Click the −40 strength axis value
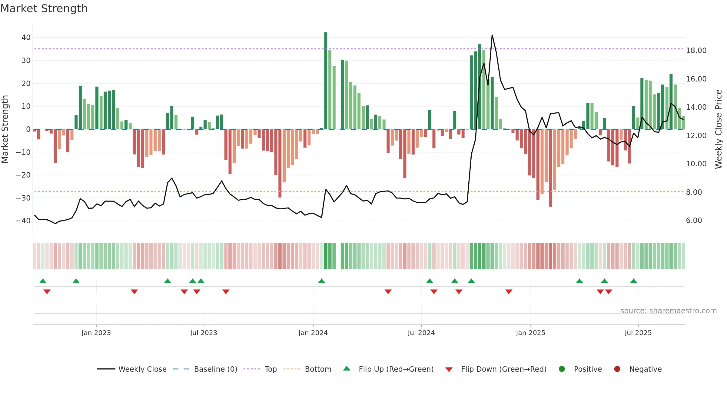Viewport: 727px width, 409px height. pos(23,221)
